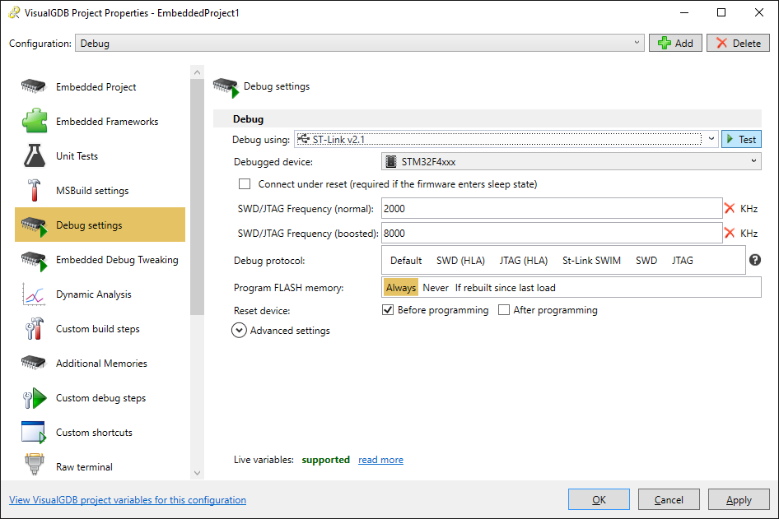Open Debug using ST-Link v2.1 dropdown

[x=506, y=140]
